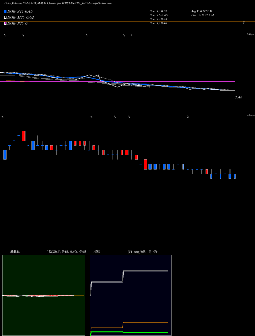Click inside the green MACD chart panel
Screen dimensions: 255x336
tap(43, 295)
